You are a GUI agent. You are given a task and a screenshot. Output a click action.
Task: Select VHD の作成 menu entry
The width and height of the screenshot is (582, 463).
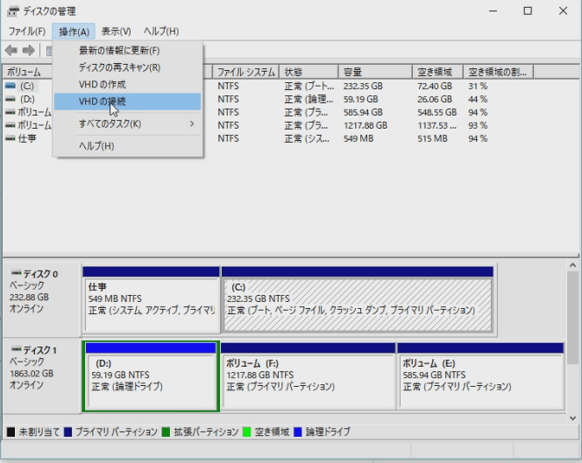[x=128, y=85]
